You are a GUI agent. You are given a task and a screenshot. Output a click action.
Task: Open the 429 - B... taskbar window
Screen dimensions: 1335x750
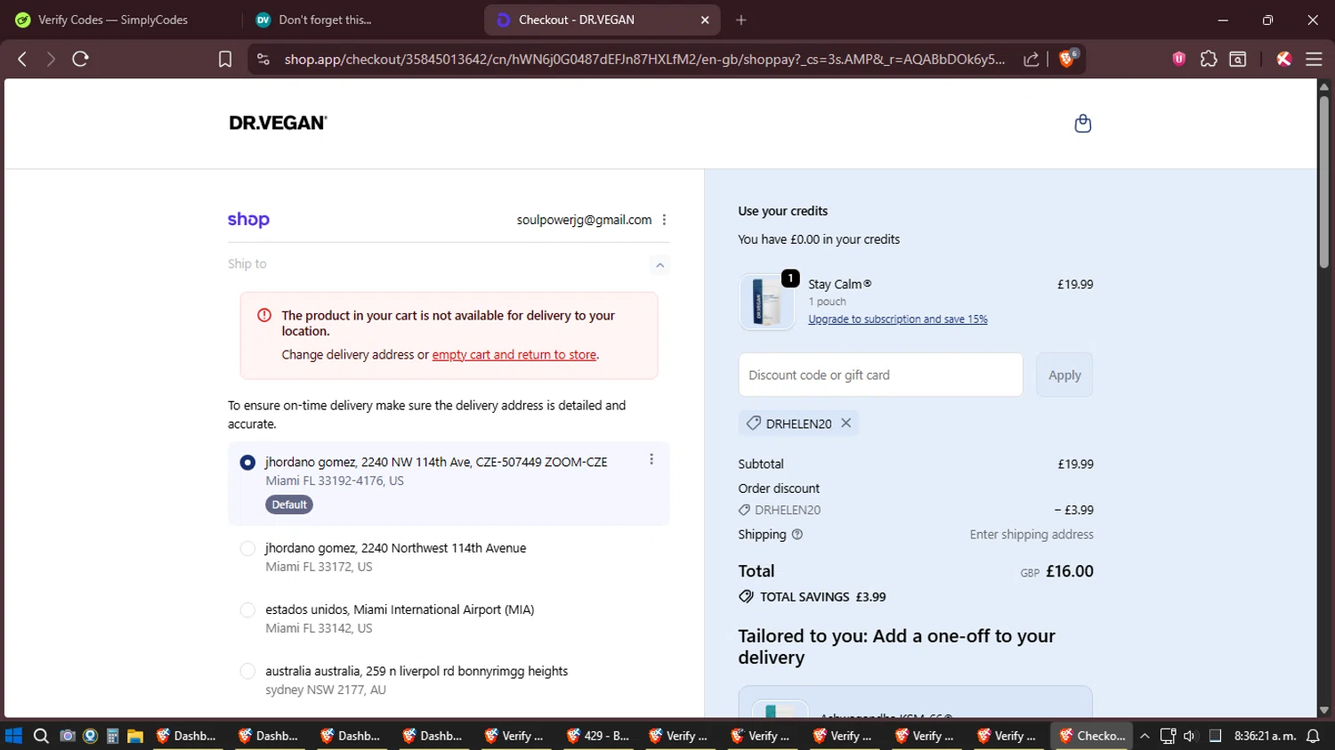tap(599, 736)
